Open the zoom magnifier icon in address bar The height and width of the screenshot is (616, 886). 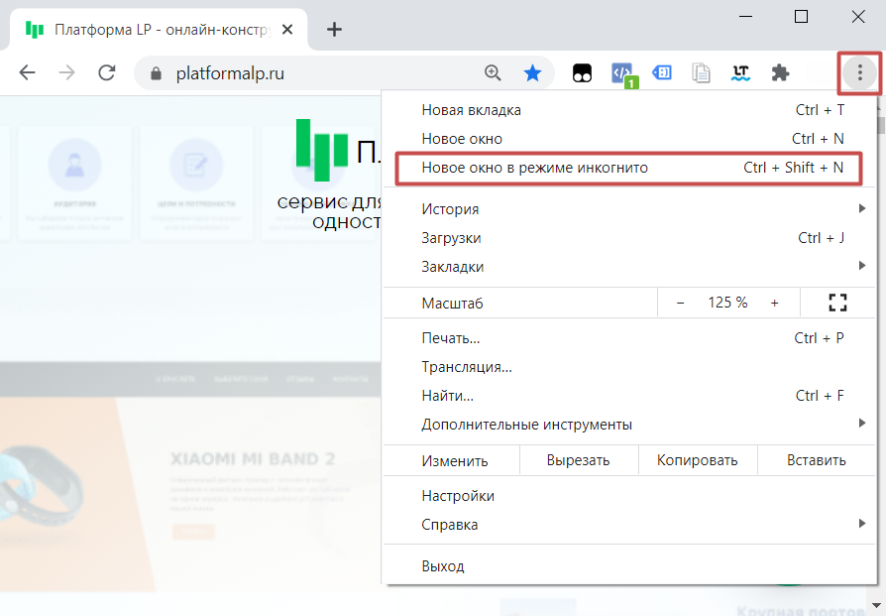[x=493, y=72]
